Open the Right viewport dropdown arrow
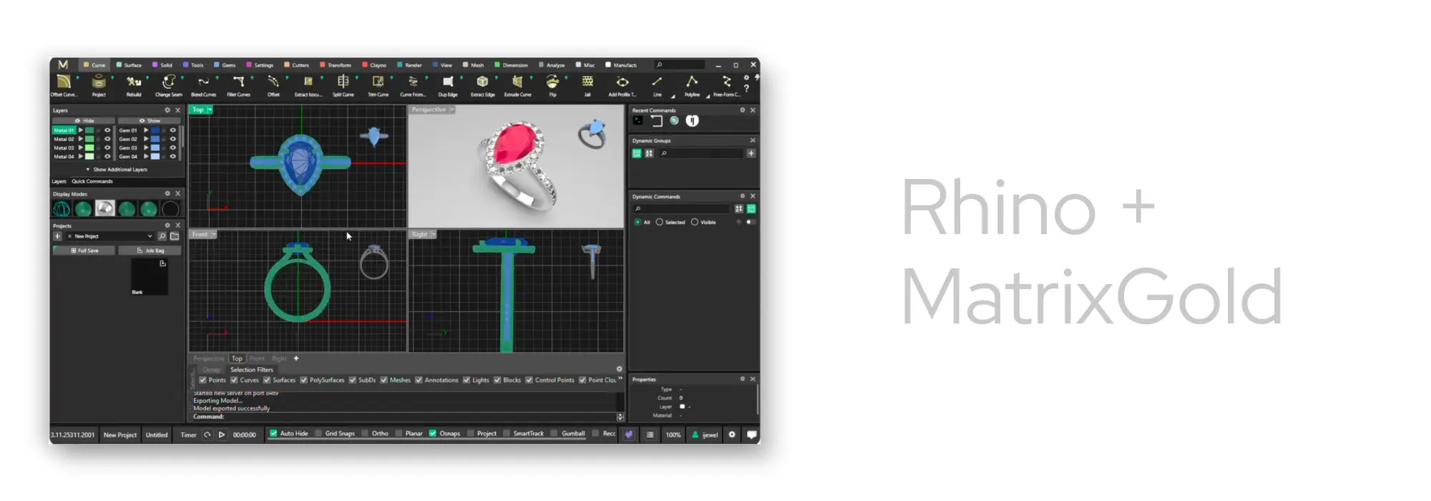 tap(433, 234)
